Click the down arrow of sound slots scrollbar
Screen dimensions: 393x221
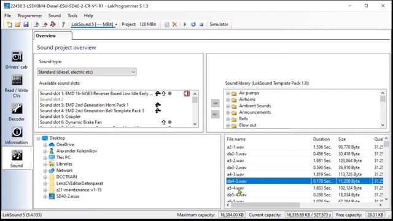point(195,124)
